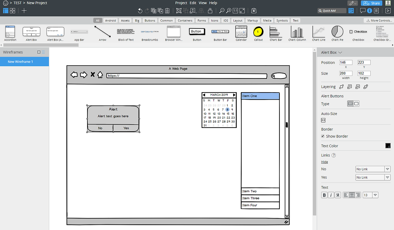
Task: Switch to the Markup controls tab
Action: pos(253,21)
